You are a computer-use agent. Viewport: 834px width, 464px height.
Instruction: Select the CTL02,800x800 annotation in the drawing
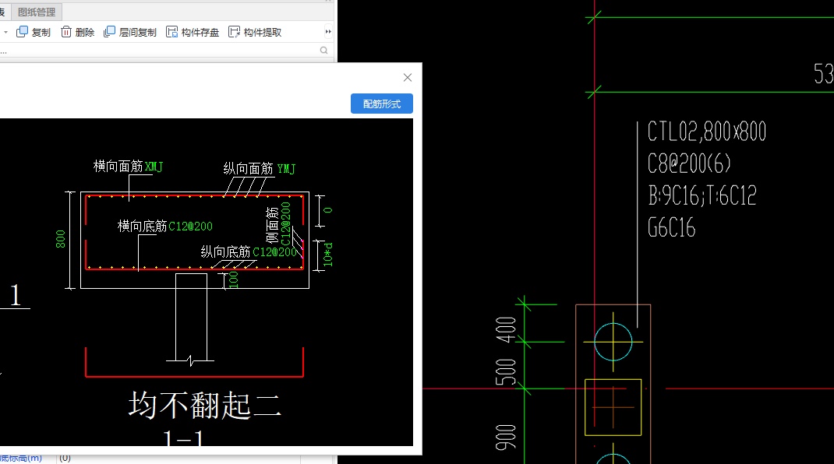pos(705,132)
